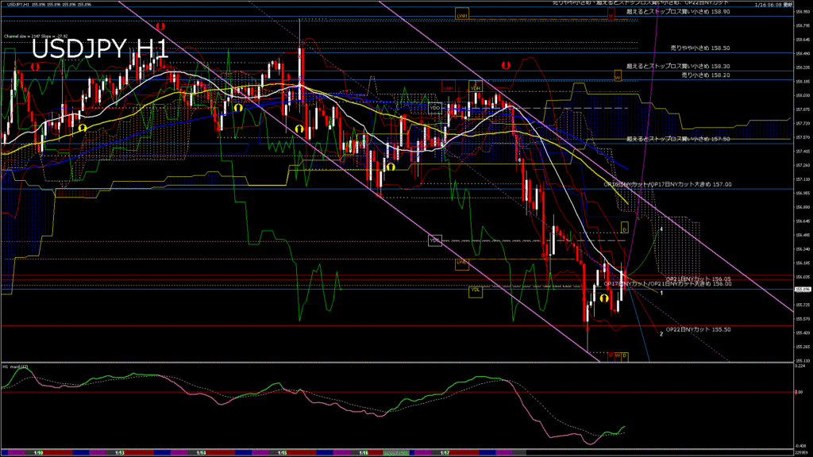Screen dimensions: 813x457
Task: Select the 1/17 date on time axis
Action: click(447, 453)
